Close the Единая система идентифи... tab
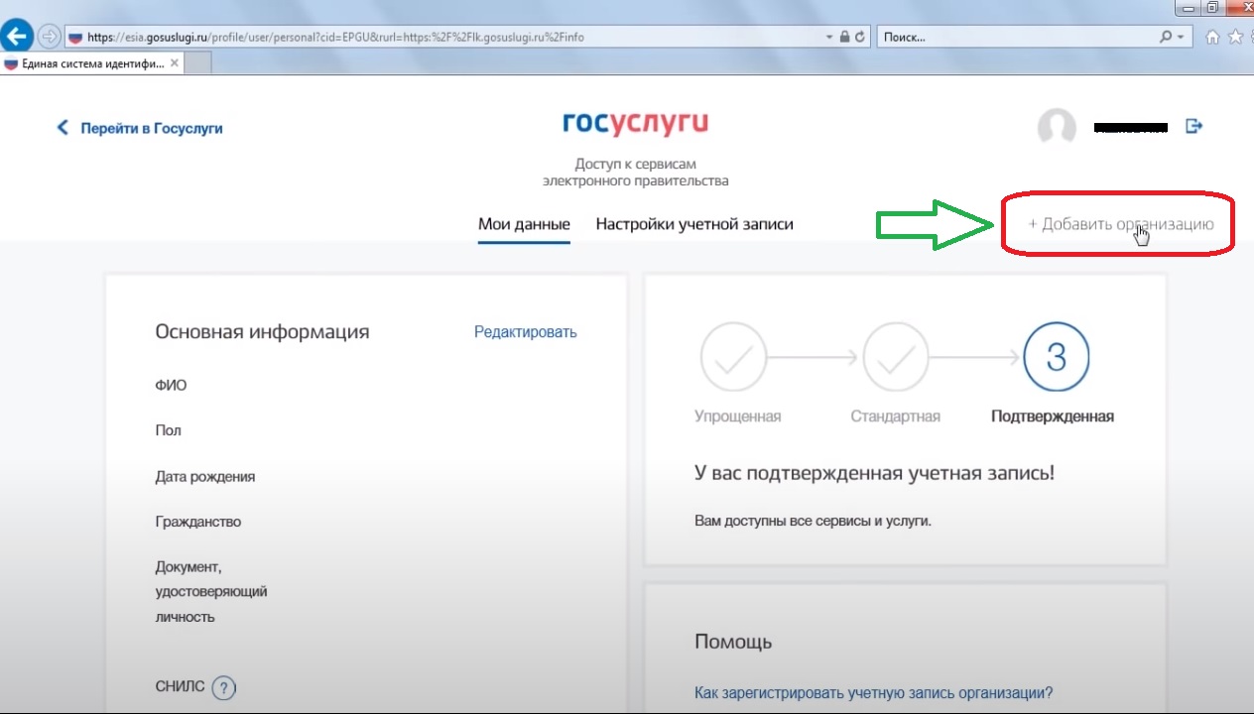Screen dimensions: 1254x714 (175, 62)
